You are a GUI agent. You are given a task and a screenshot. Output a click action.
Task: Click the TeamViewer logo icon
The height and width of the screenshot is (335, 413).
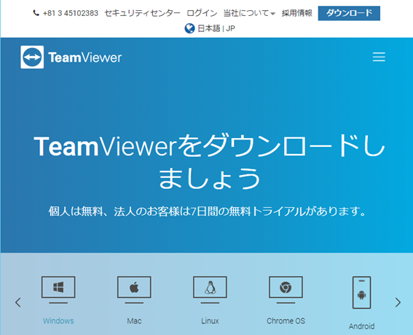pos(32,57)
